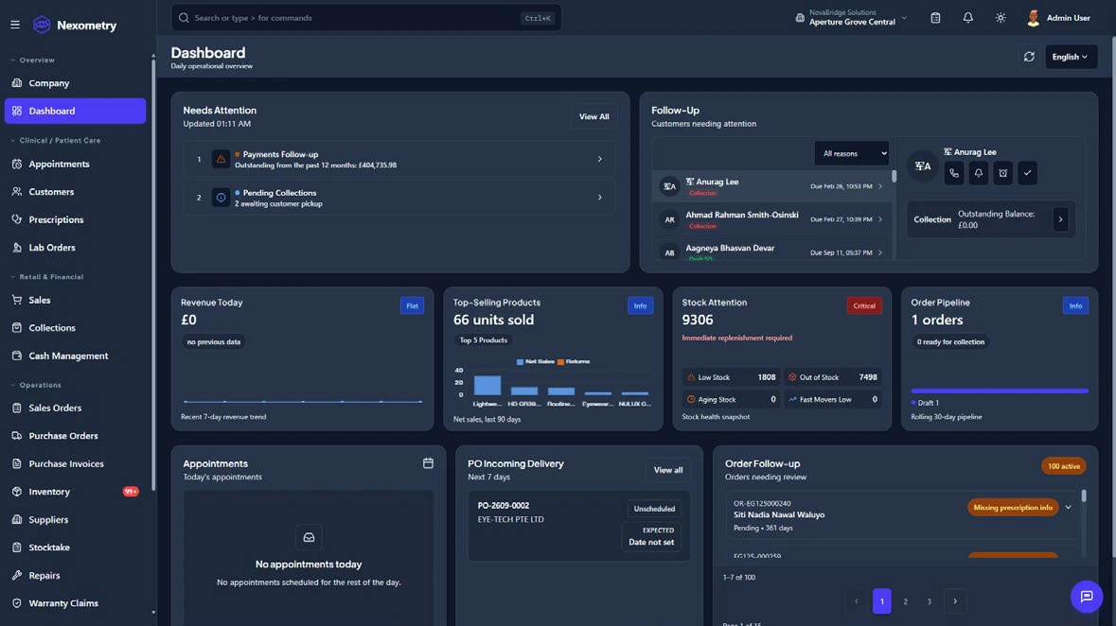1116x626 pixels.
Task: Click the Payments Follow-up warning icon
Action: (221, 160)
